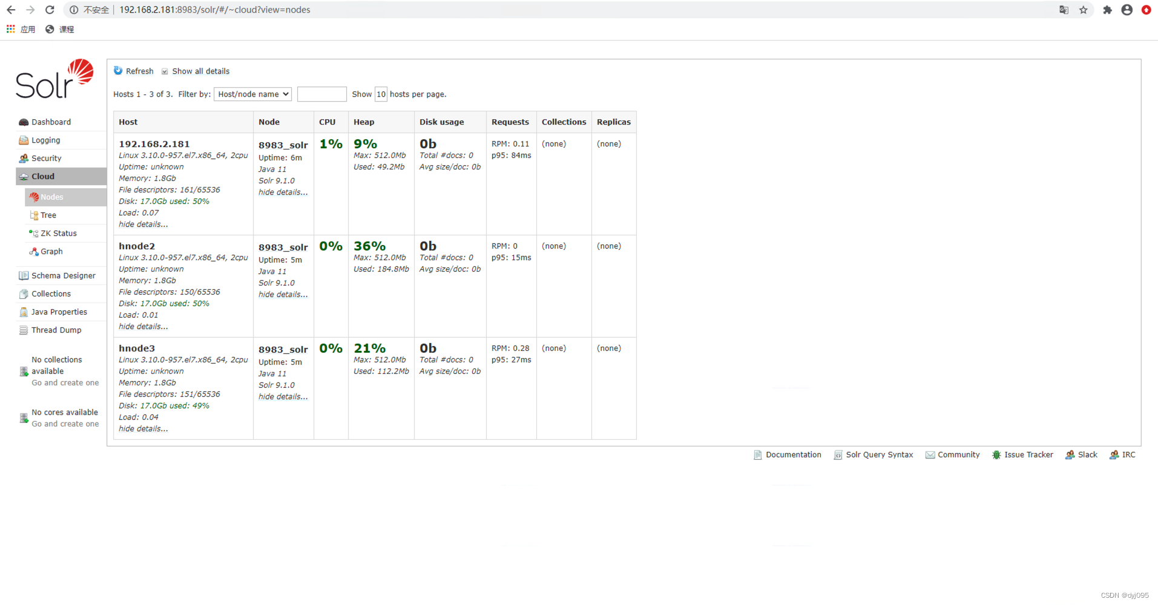Click the Documentation page icon
The image size is (1158, 605).
click(x=758, y=455)
